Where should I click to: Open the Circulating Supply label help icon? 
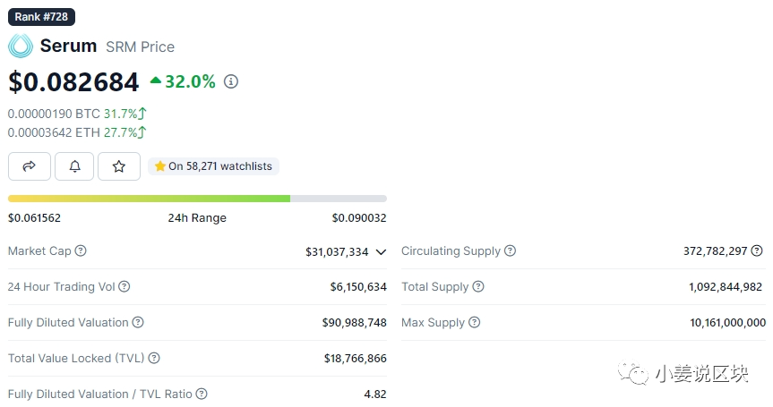[x=511, y=251]
